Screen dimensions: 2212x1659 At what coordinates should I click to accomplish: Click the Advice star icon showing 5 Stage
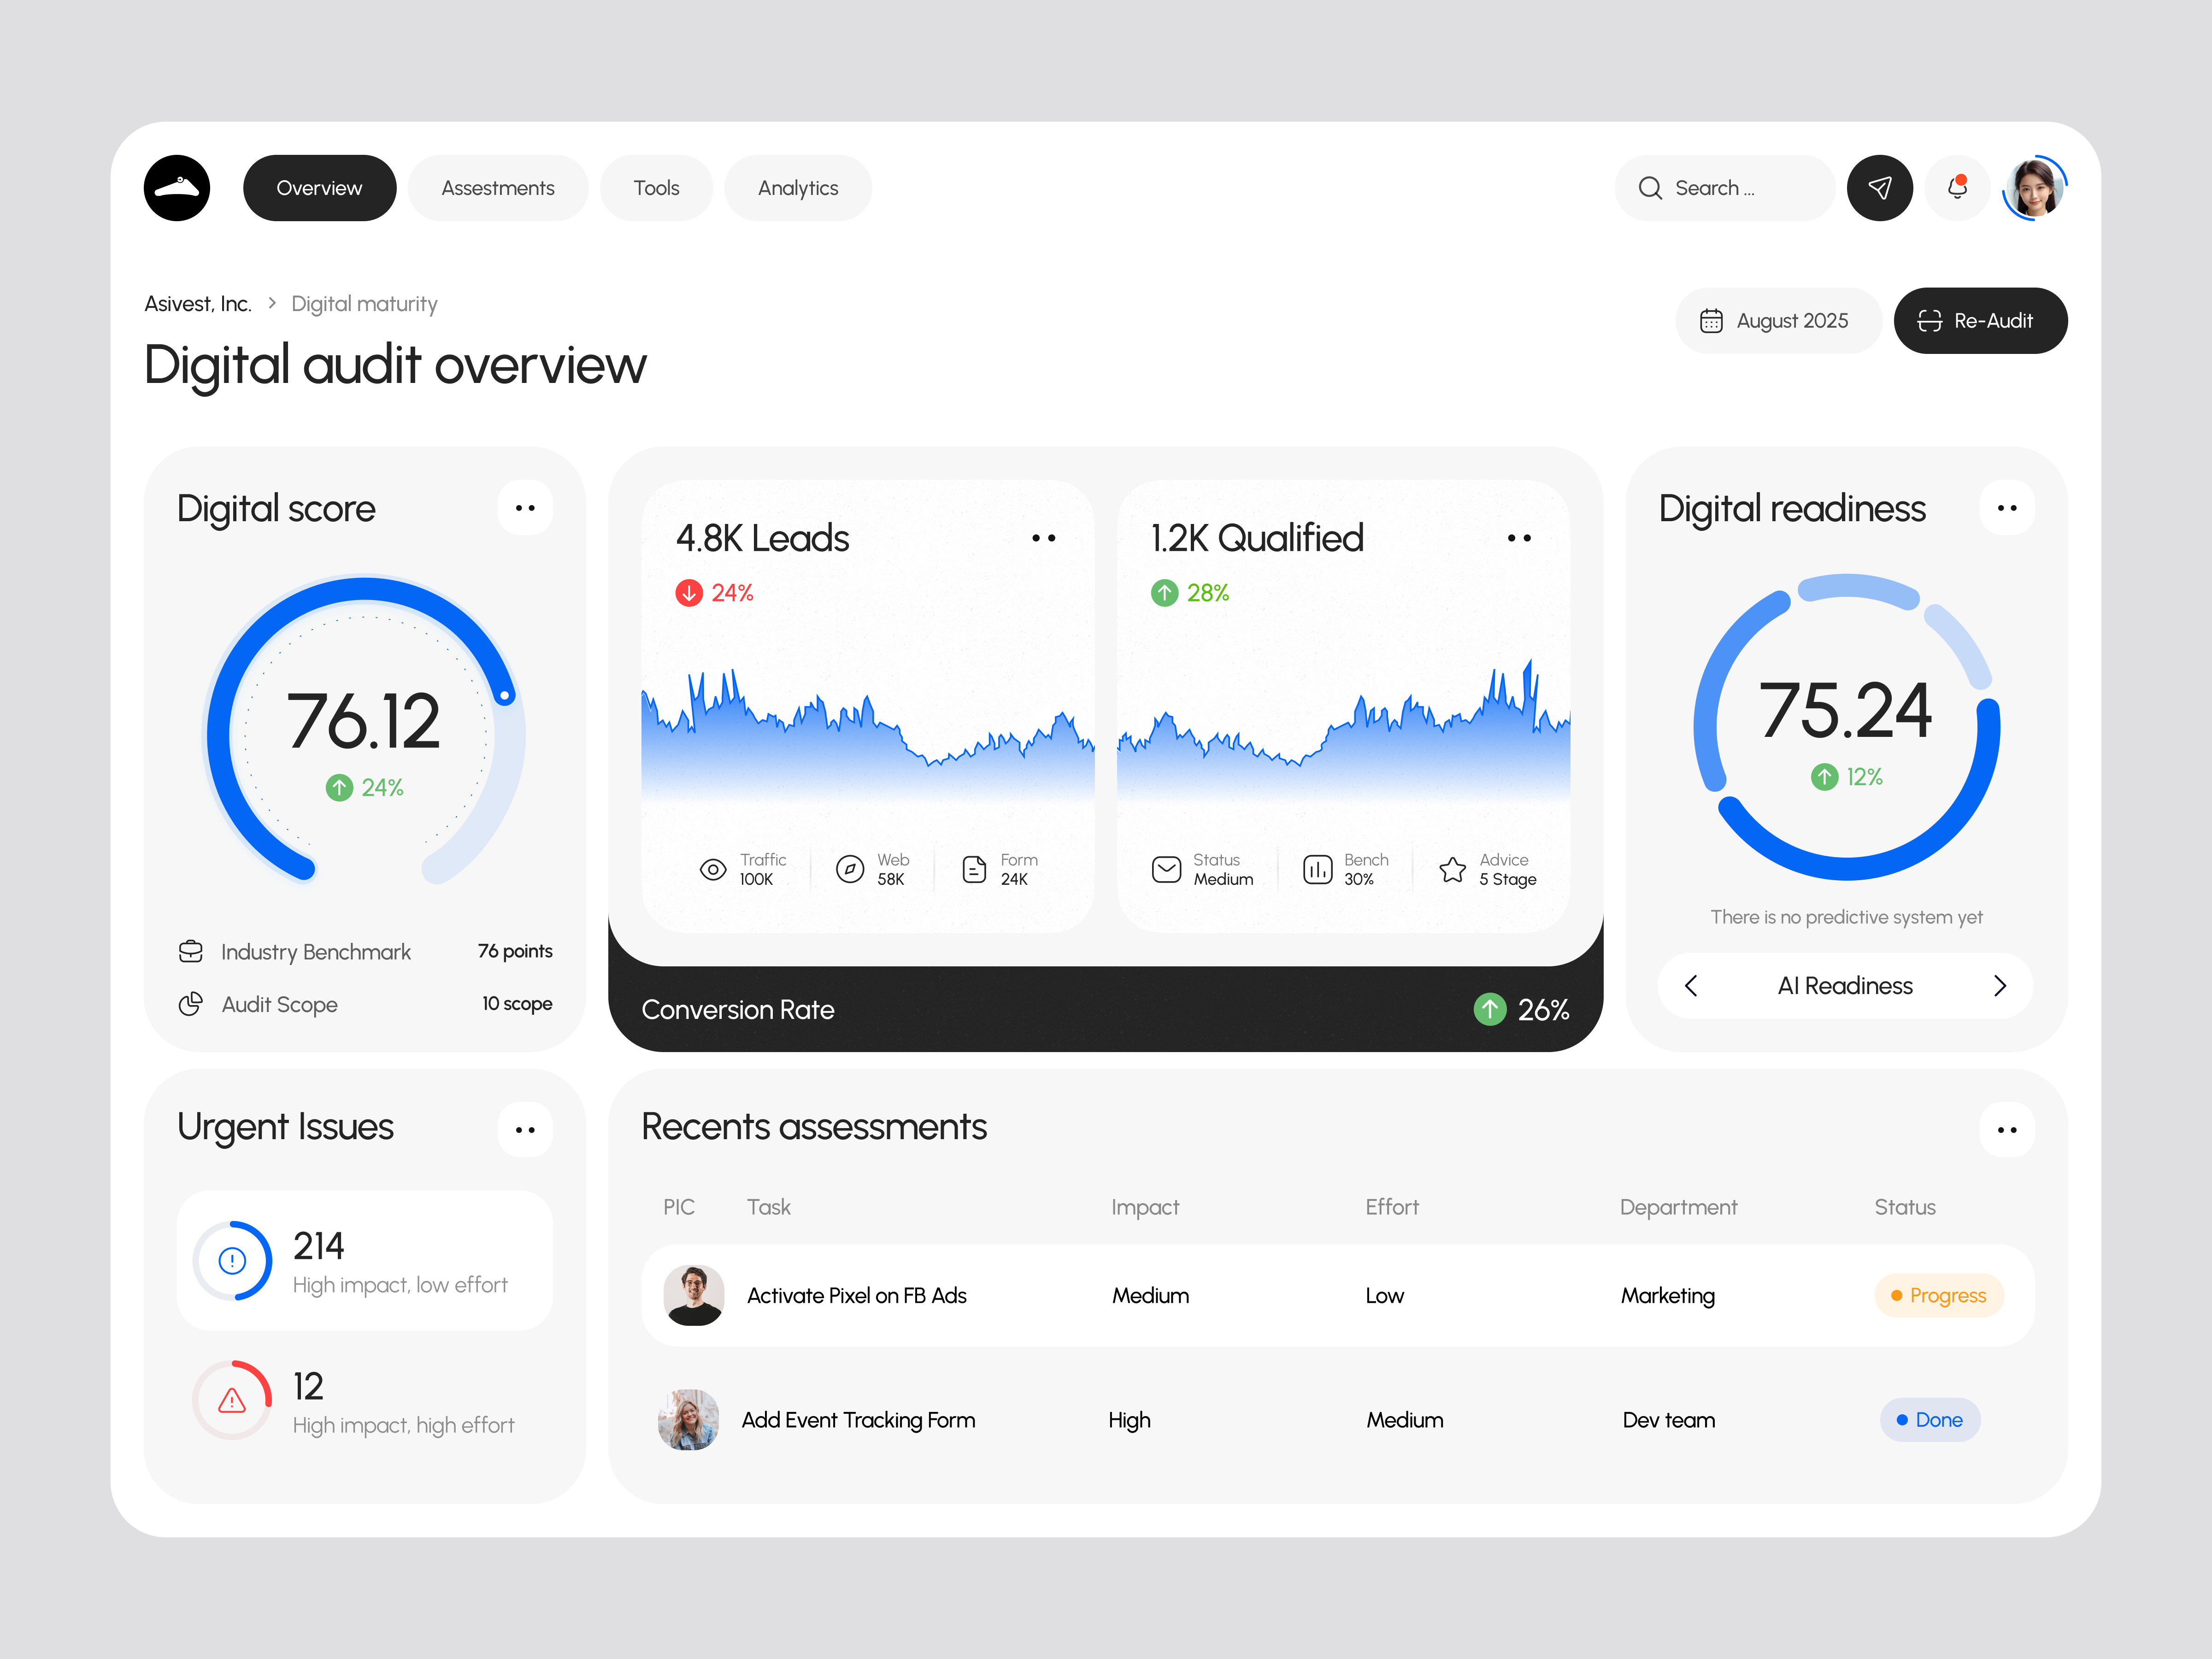tap(1453, 869)
